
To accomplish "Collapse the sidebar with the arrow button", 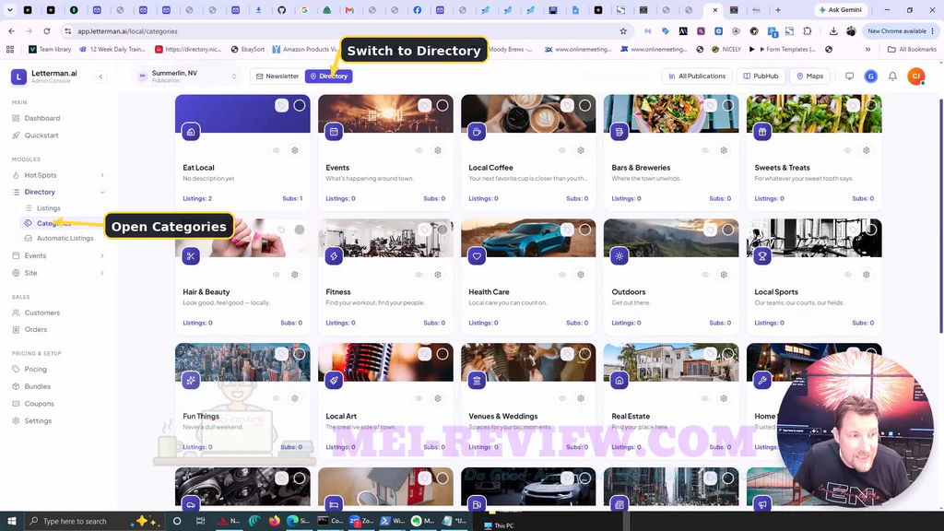I will point(100,77).
